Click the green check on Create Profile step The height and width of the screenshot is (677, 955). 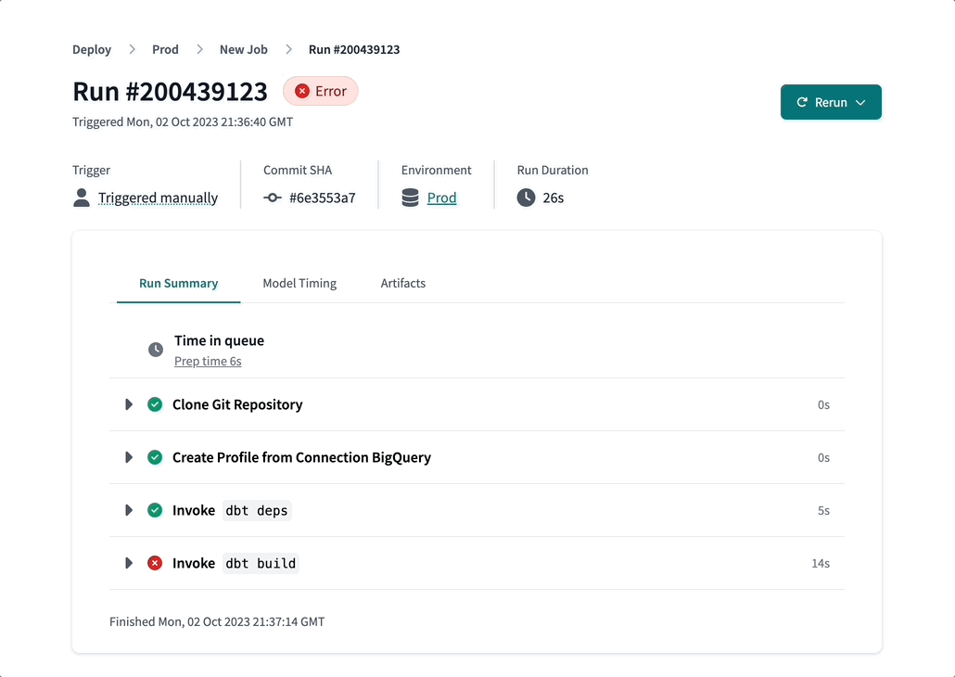pyautogui.click(x=155, y=457)
